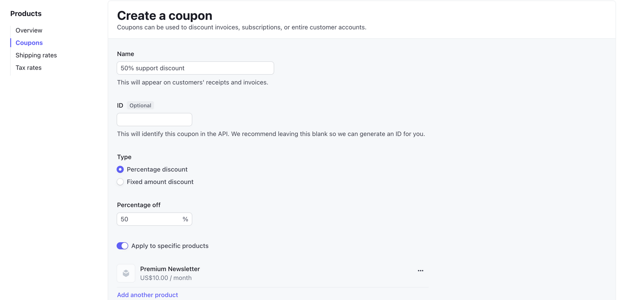Click the coupon Name input field
This screenshot has width=632, height=300.
point(195,68)
